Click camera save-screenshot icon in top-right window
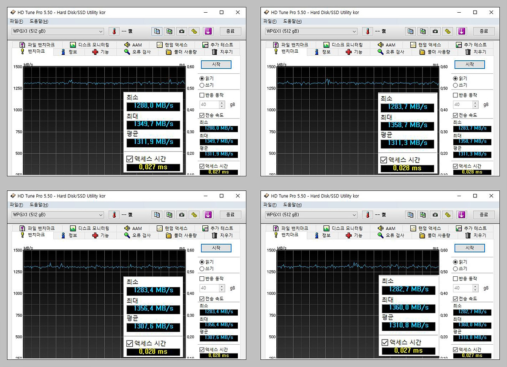 pos(435,31)
